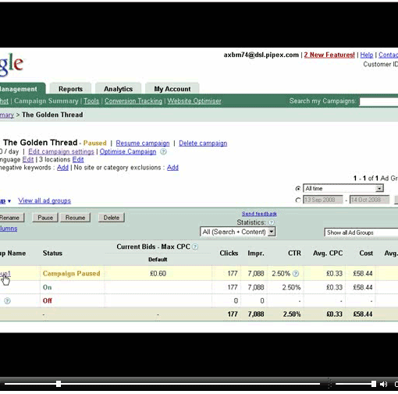Image resolution: width=398 pixels, height=394 pixels.
Task: Open help icon beside Statistics label
Action: tap(271, 222)
